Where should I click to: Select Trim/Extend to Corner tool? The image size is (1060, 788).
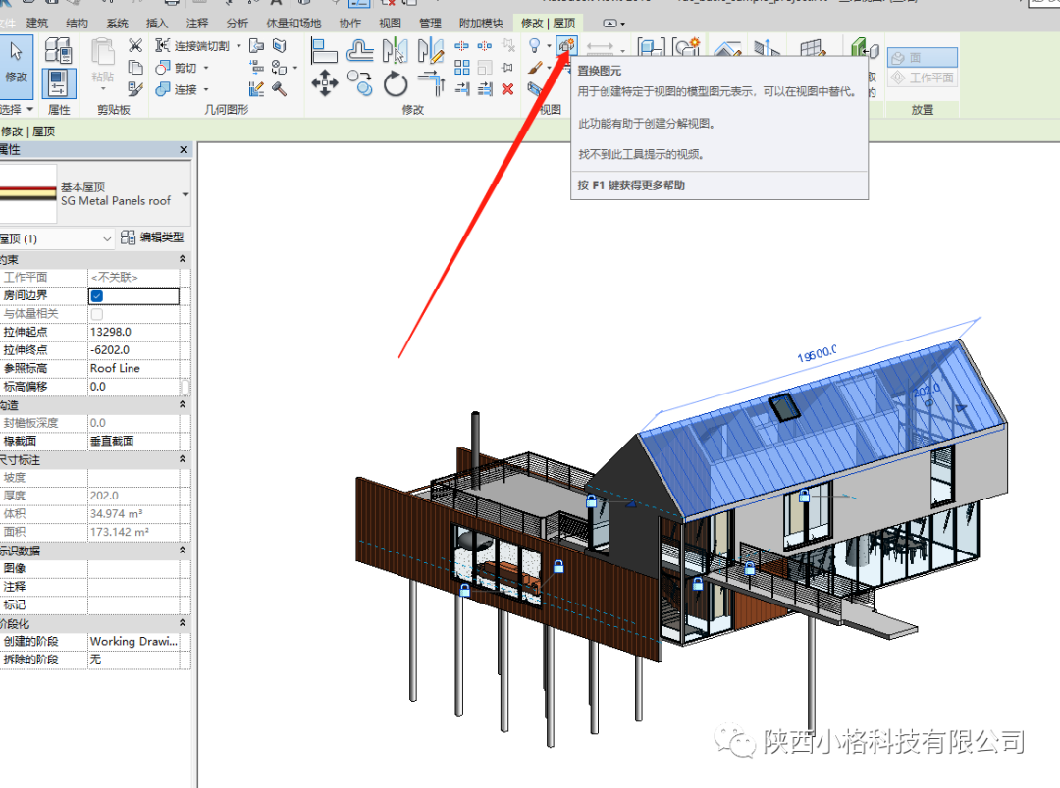click(x=431, y=83)
